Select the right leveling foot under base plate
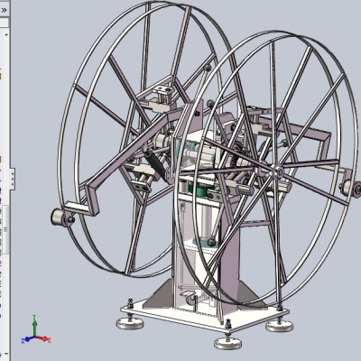 click(x=279, y=326)
